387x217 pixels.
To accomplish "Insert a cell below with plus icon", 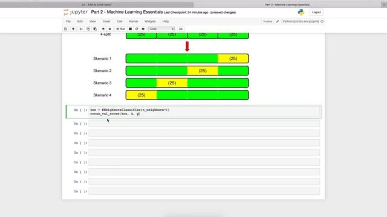I will 73,29.
